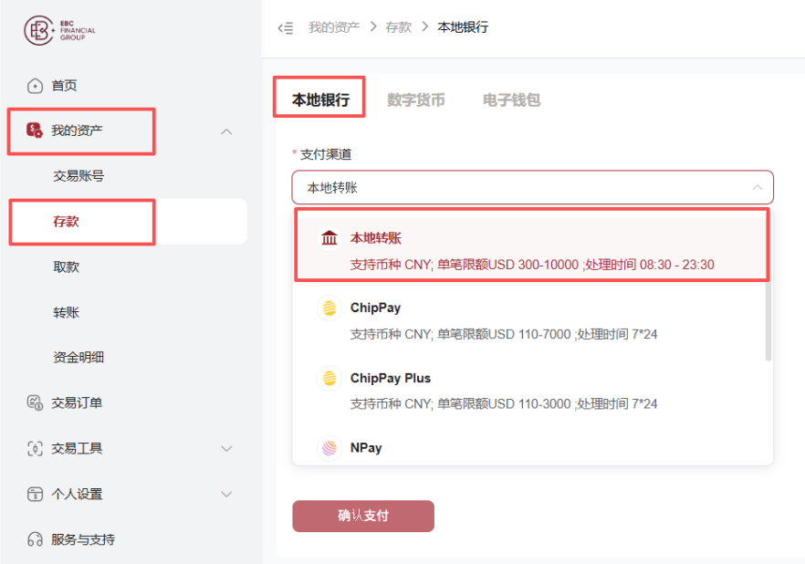Collapse the sidebar with the menu toggle icon
This screenshot has height=564, width=805.
pyautogui.click(x=286, y=27)
